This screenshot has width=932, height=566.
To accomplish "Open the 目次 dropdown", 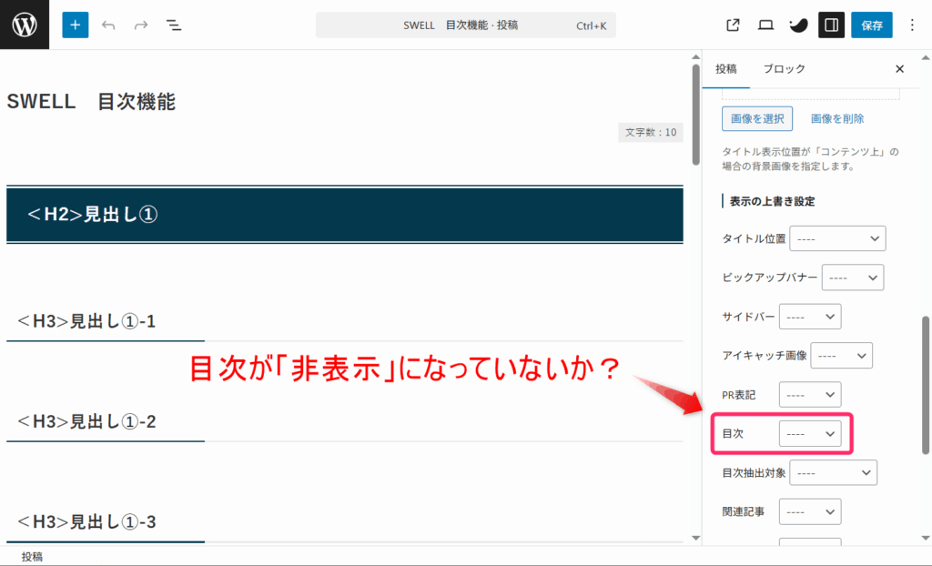I will coord(809,434).
